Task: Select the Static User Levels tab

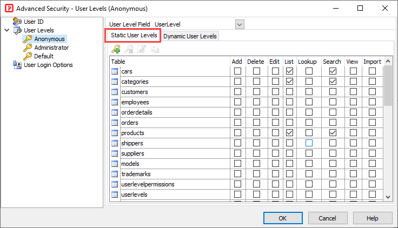Action: tap(134, 36)
